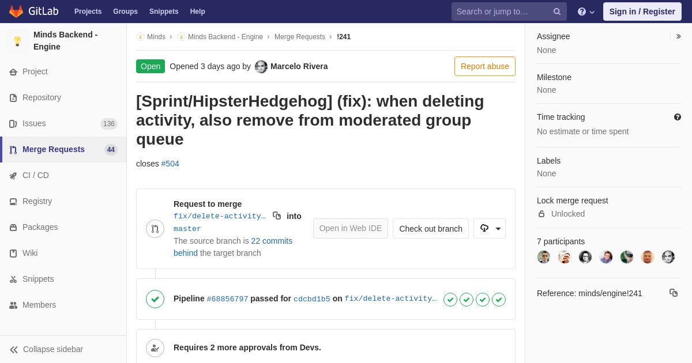Click the Merge Requests count badge 44

(111, 150)
